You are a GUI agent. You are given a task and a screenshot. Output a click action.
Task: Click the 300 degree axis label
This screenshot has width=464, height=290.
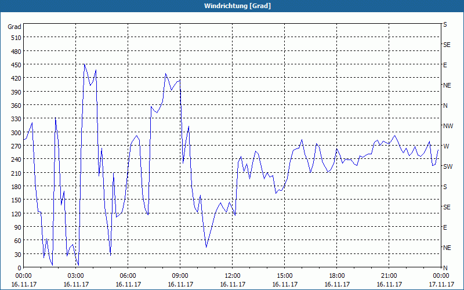tap(16, 133)
